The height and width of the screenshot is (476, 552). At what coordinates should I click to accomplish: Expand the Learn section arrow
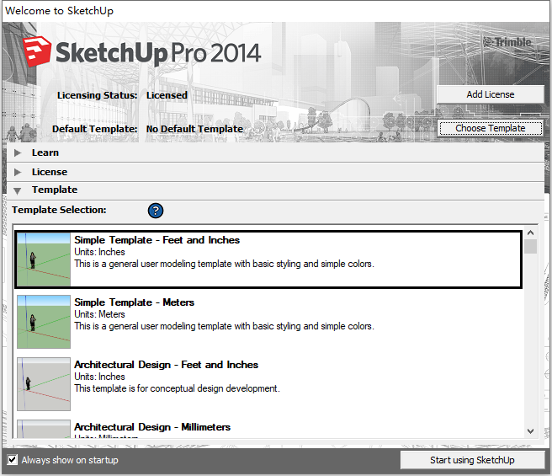click(18, 152)
